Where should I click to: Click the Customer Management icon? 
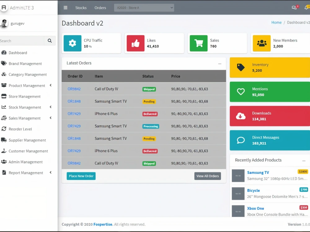4,151
